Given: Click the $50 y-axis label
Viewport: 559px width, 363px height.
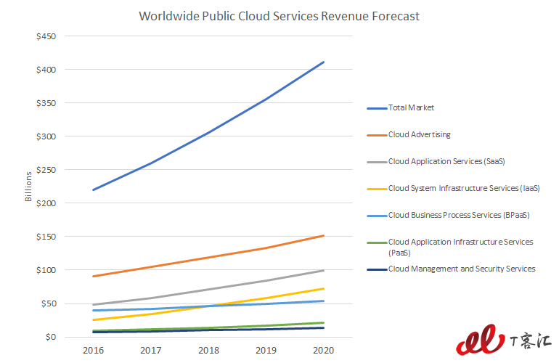Looking at the screenshot, I should pos(49,303).
